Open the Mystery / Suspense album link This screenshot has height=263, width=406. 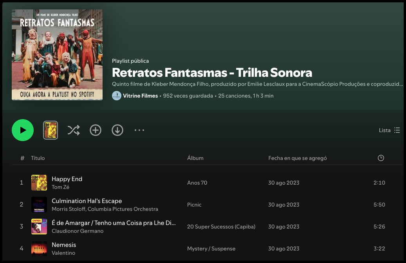[x=211, y=248]
